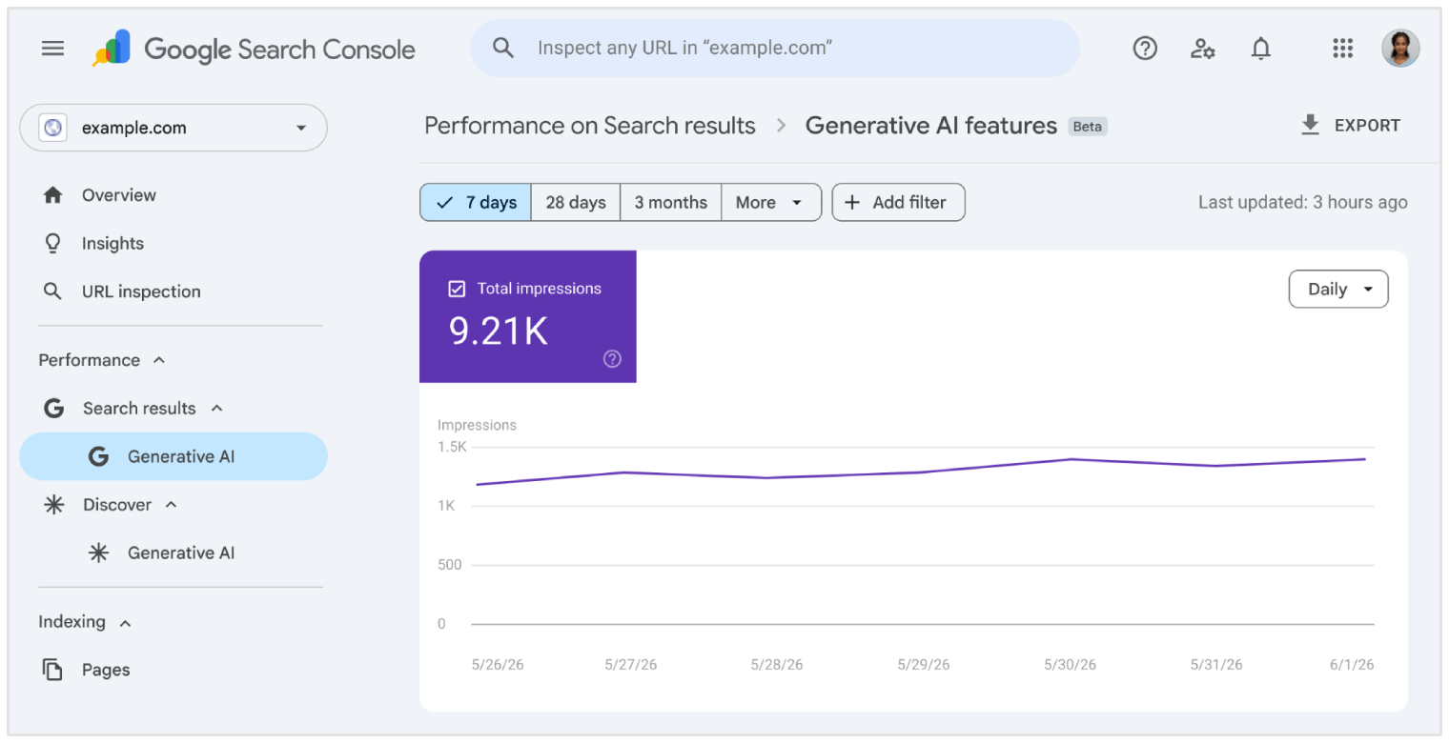The width and height of the screenshot is (1449, 743).
Task: Click the Insights lightbulb icon
Action: point(53,243)
